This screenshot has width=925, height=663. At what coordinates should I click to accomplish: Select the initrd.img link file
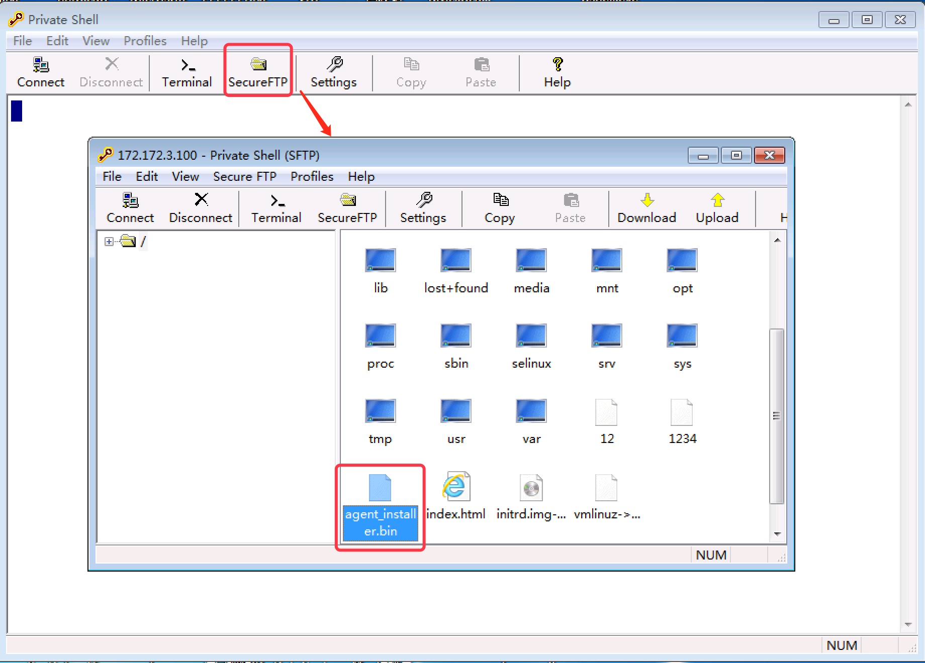531,497
